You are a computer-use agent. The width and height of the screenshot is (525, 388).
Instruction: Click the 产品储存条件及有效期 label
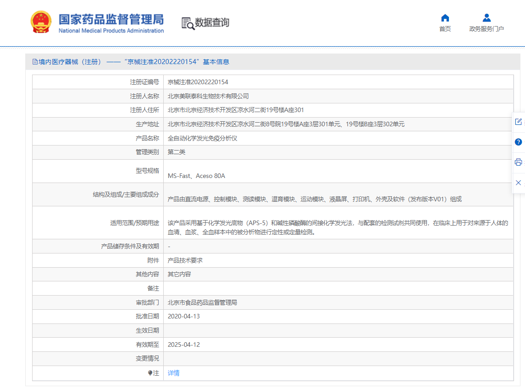[130, 246]
